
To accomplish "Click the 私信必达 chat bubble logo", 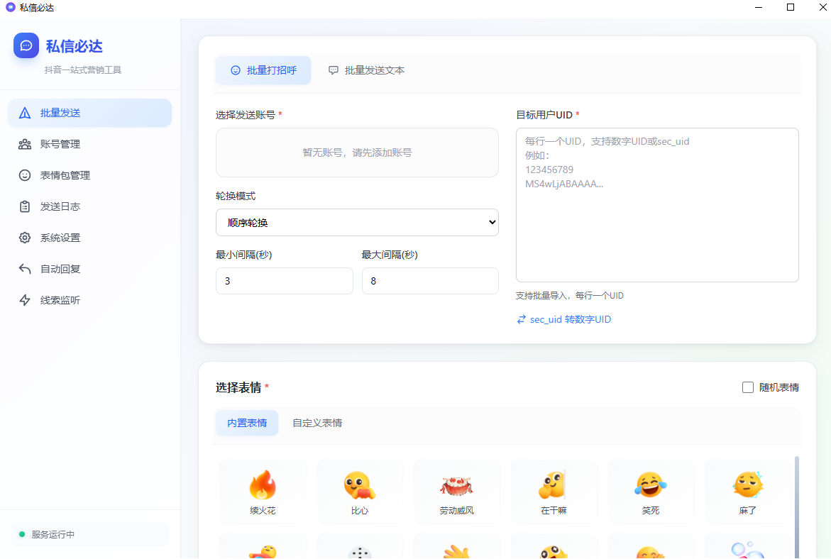I will click(26, 45).
